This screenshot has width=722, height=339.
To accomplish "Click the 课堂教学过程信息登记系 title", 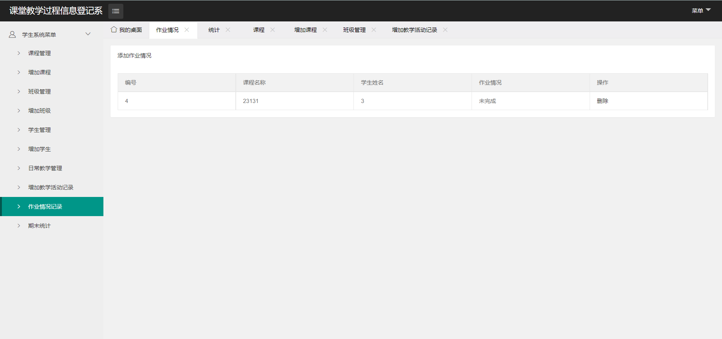I will (x=56, y=11).
